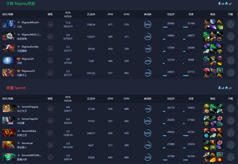This screenshot has width=238, height=164.
Task: Click the potion icon in Nigma header
Action: [x=219, y=3]
